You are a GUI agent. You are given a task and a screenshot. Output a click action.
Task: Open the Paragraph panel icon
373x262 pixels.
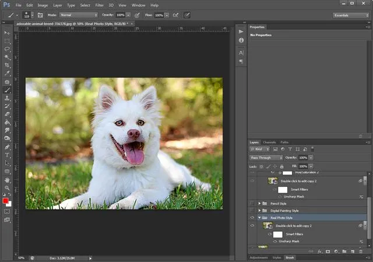pyautogui.click(x=241, y=61)
